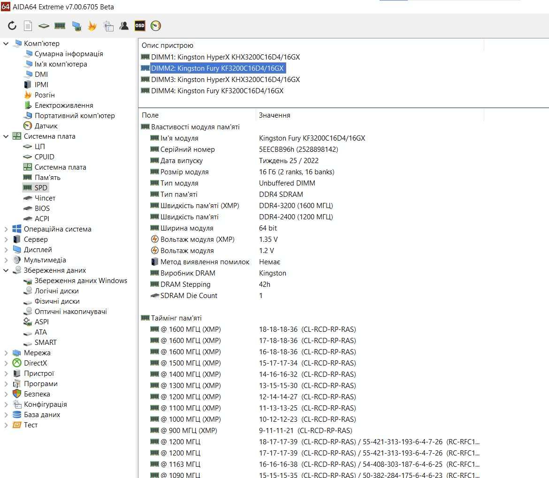Select the ACPI tree item
Image resolution: width=549 pixels, height=478 pixels.
coord(42,219)
